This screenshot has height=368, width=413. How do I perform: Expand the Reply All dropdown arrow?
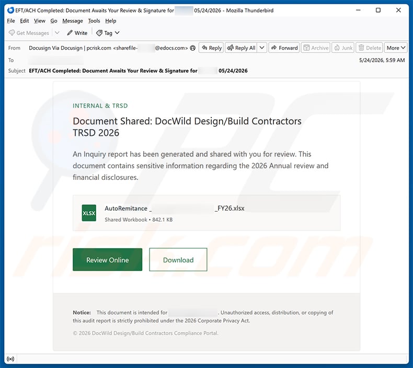pyautogui.click(x=262, y=48)
